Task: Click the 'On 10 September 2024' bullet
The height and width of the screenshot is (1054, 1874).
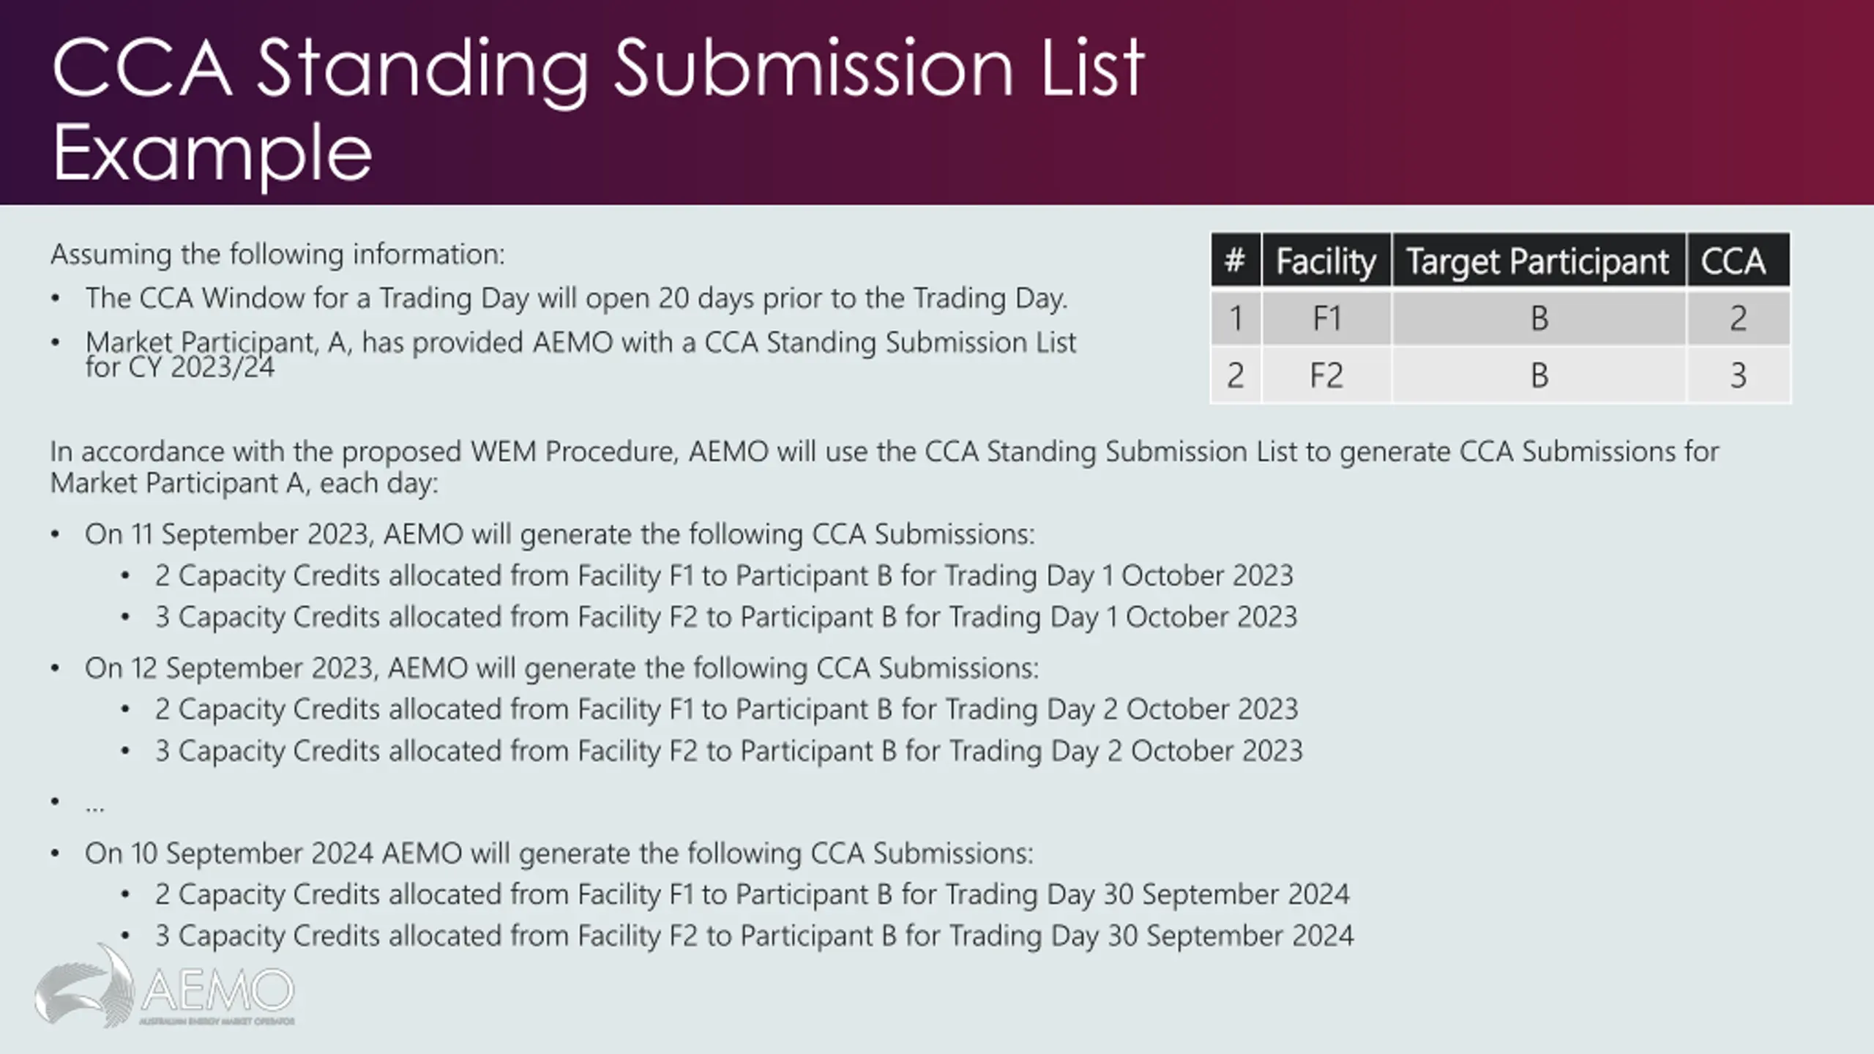Action: pos(559,853)
